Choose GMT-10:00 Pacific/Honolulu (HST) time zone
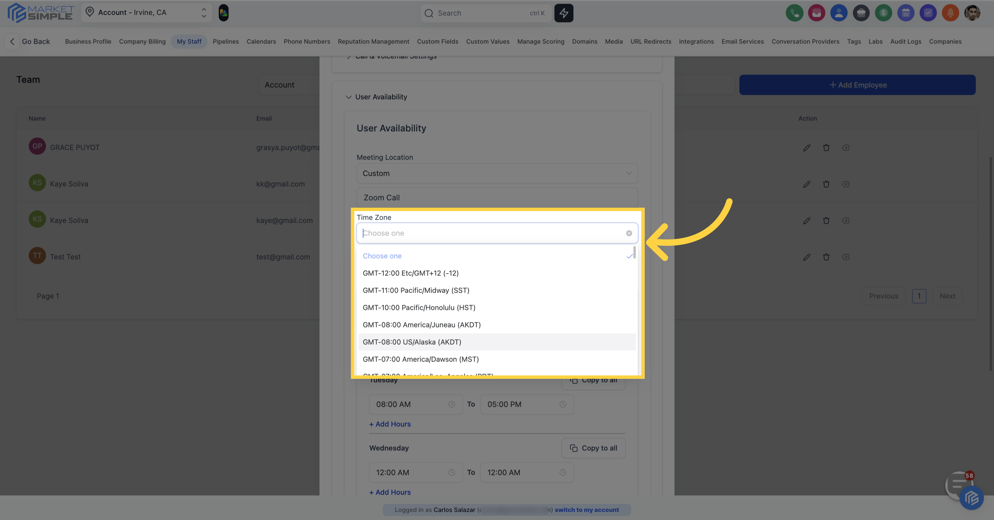 pos(419,308)
